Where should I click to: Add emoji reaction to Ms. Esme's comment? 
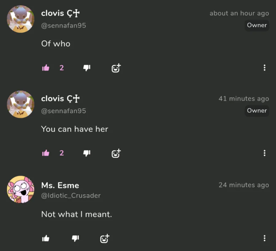pyautogui.click(x=105, y=239)
